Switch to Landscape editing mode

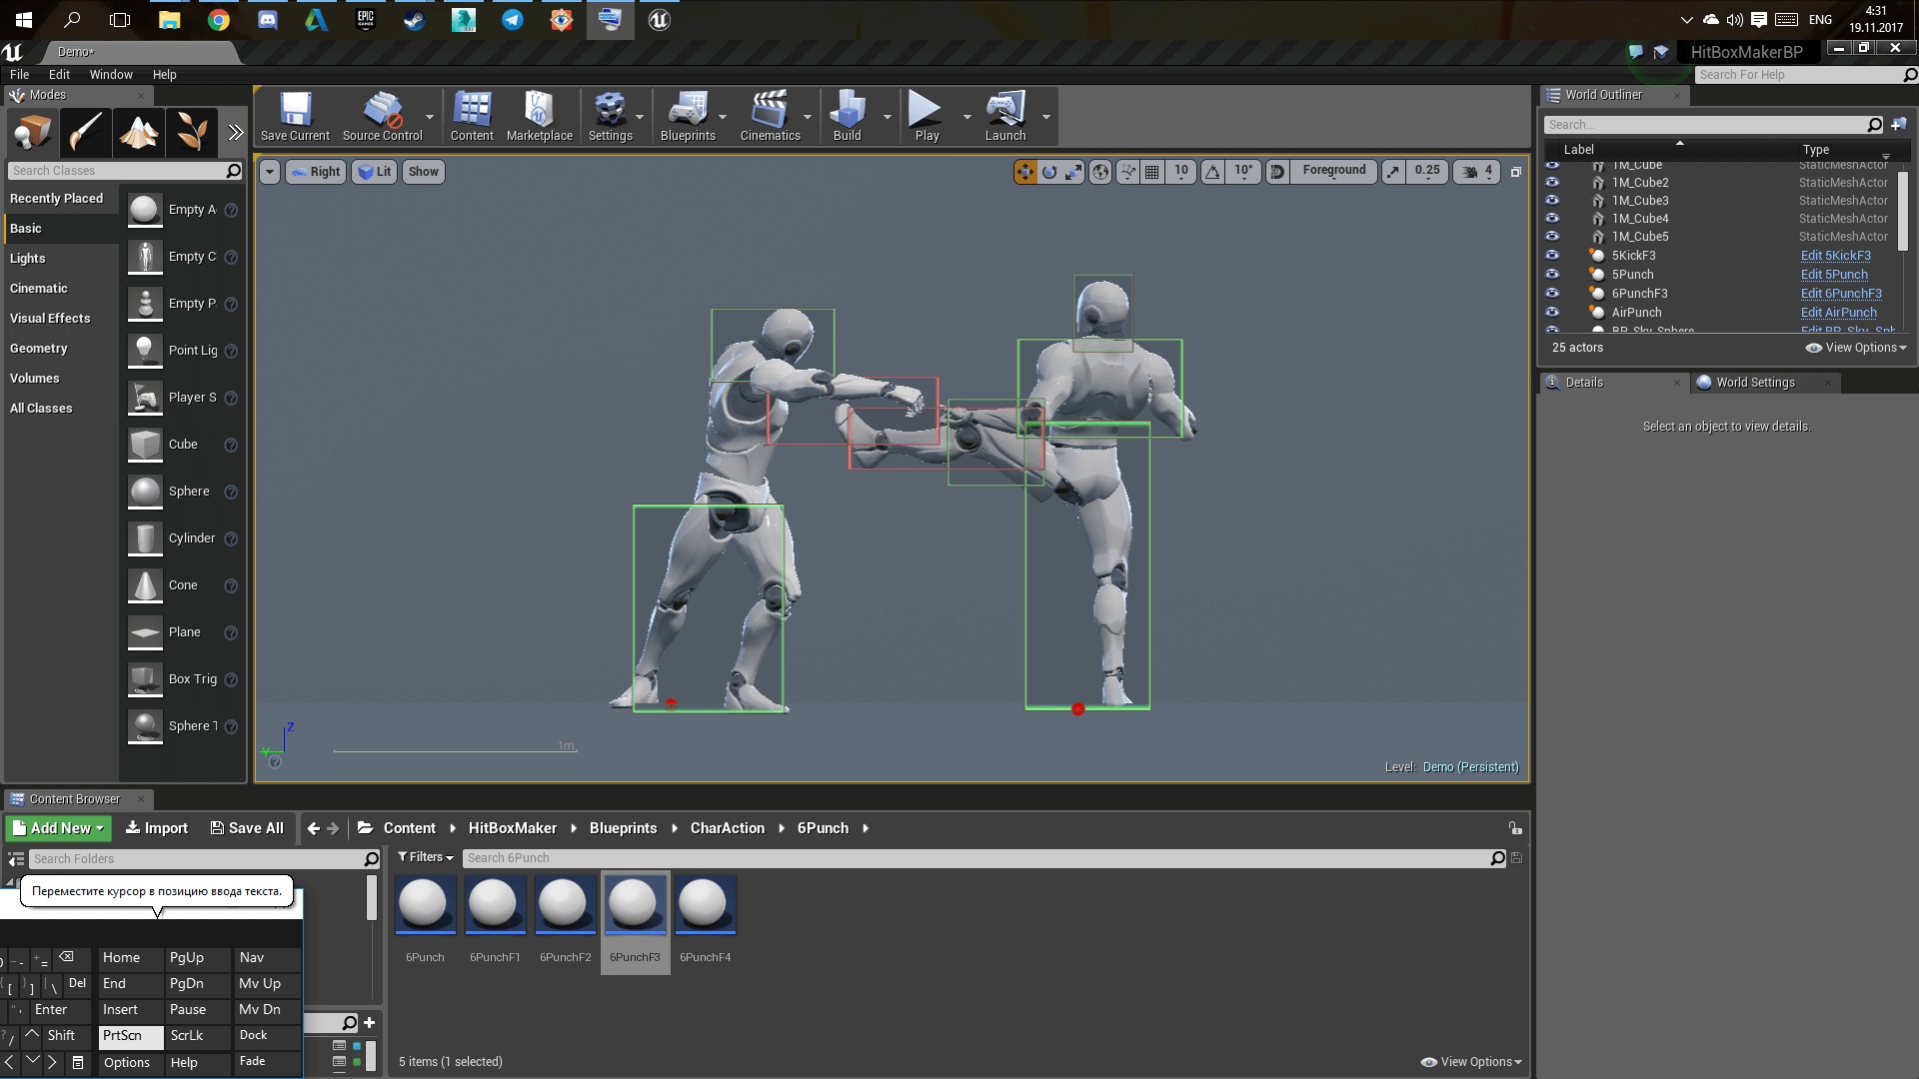138,131
